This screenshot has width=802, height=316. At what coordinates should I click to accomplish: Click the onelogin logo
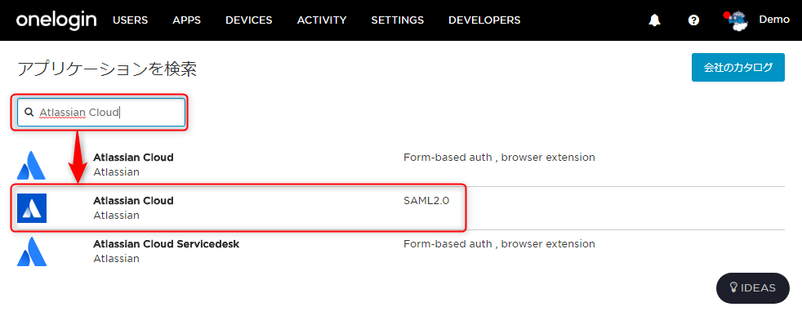(x=56, y=20)
